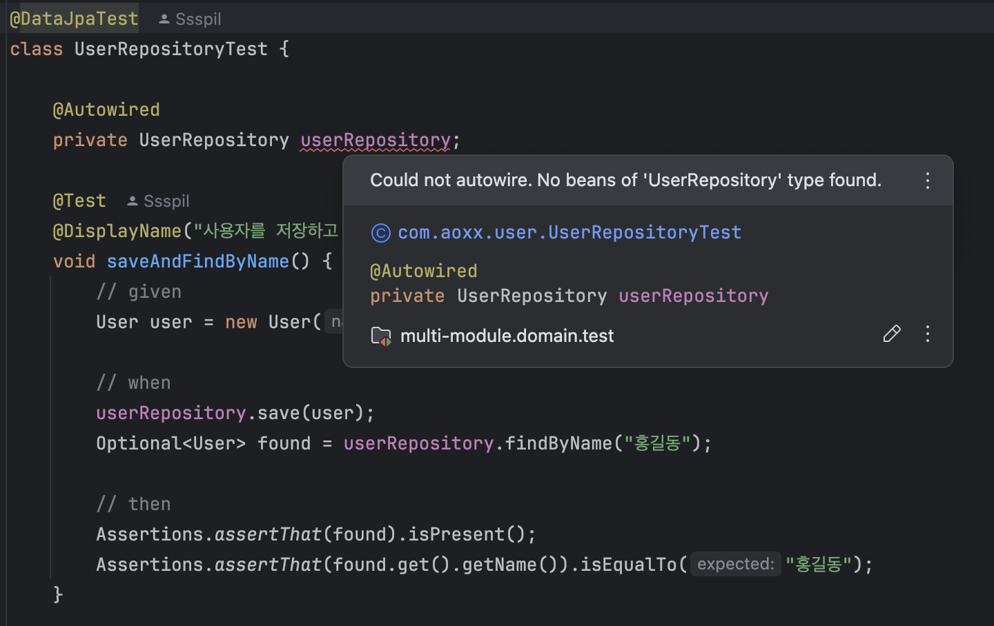This screenshot has width=994, height=626.
Task: Select the multi-module.domain.test module label
Action: click(507, 336)
